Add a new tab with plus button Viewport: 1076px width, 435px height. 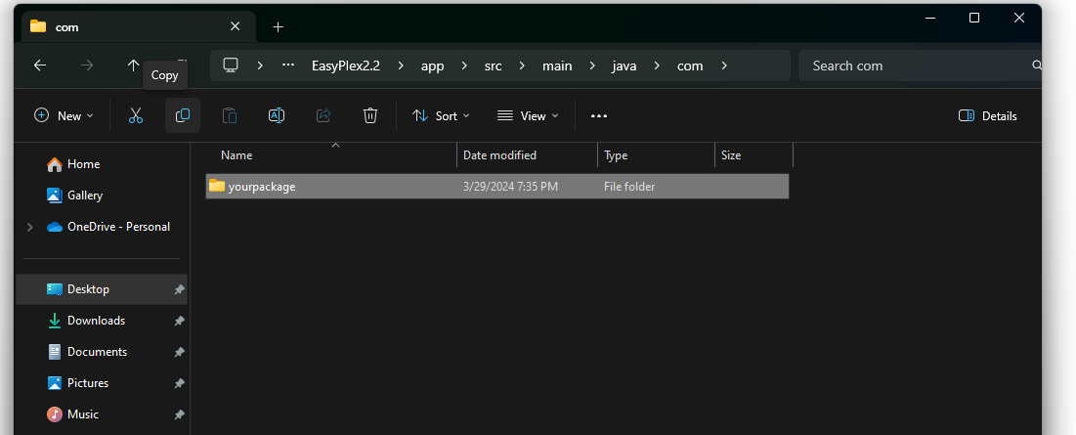pos(278,26)
